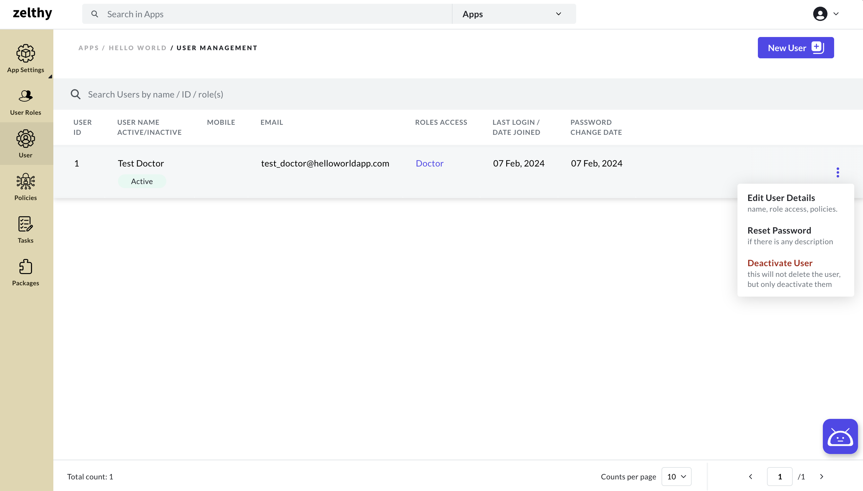Select the Packages box icon
The width and height of the screenshot is (863, 491).
coord(25,267)
